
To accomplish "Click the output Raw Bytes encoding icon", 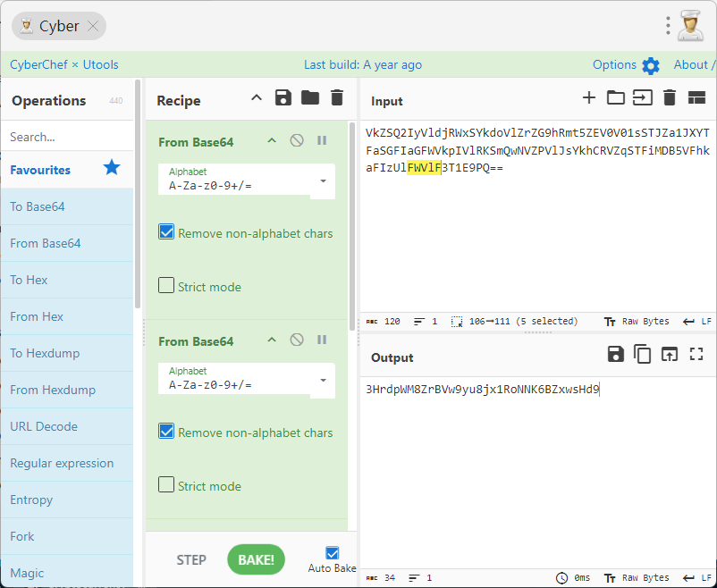I will click(x=610, y=578).
